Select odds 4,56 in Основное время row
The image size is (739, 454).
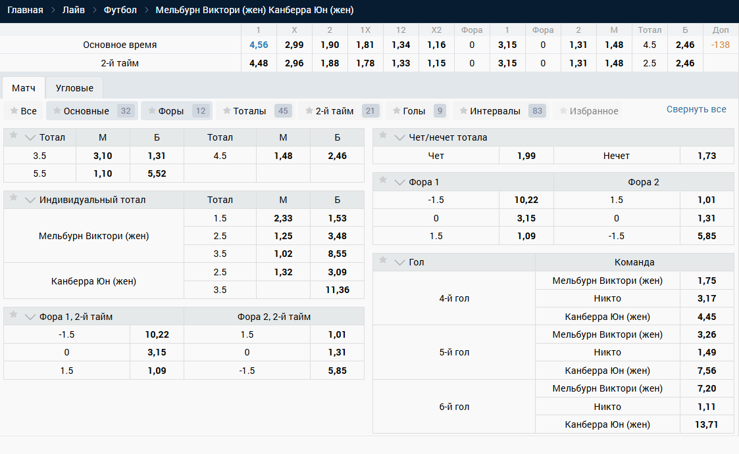tap(259, 45)
